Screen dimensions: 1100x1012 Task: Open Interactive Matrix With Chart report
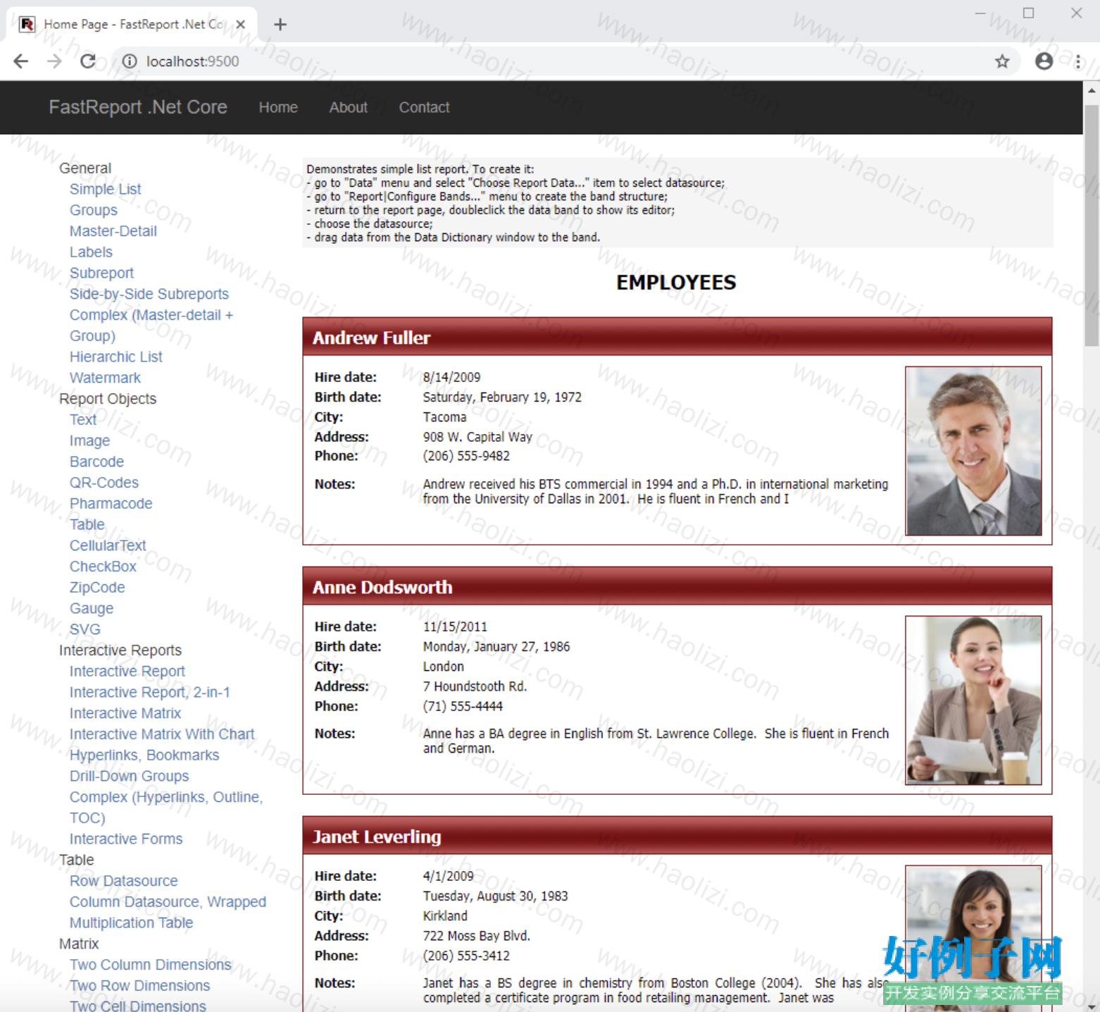162,734
